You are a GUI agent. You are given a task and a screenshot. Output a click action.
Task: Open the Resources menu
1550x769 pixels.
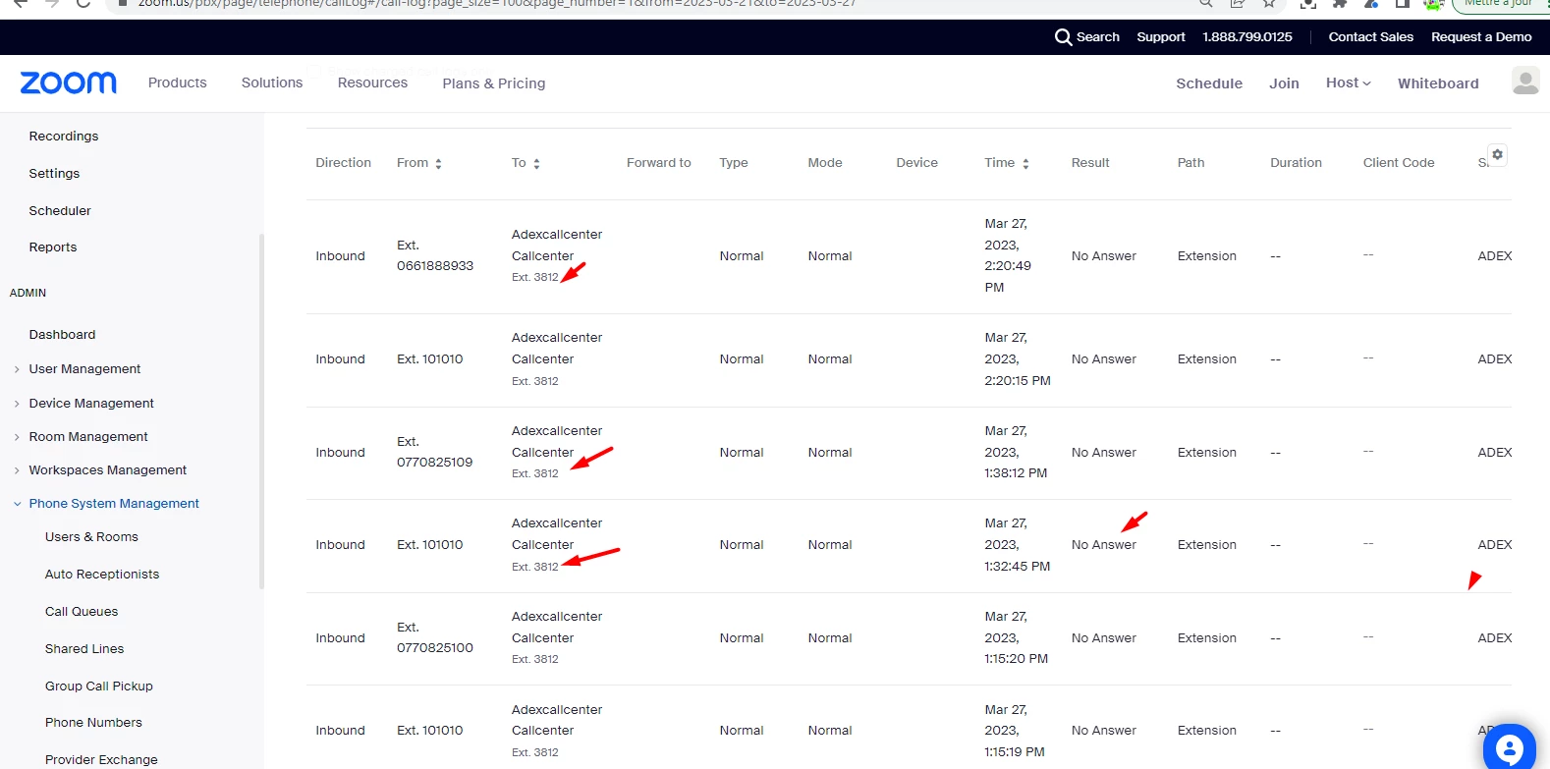372,83
